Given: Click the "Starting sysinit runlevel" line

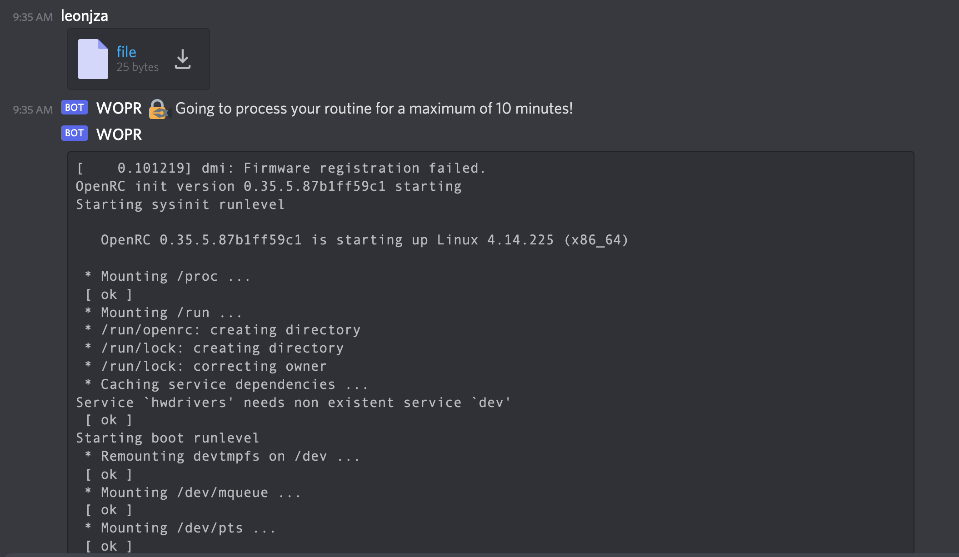Looking at the screenshot, I should [x=180, y=205].
